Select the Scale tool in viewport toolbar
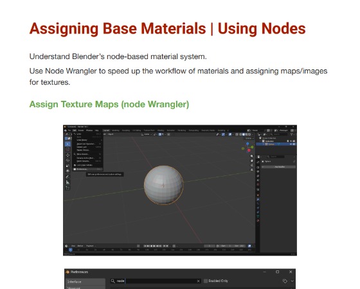360x289 pixels. [67, 166]
